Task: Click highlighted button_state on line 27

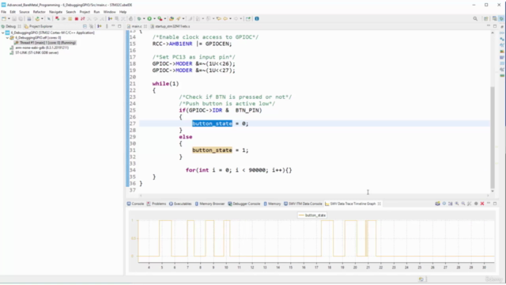Action: [x=212, y=123]
